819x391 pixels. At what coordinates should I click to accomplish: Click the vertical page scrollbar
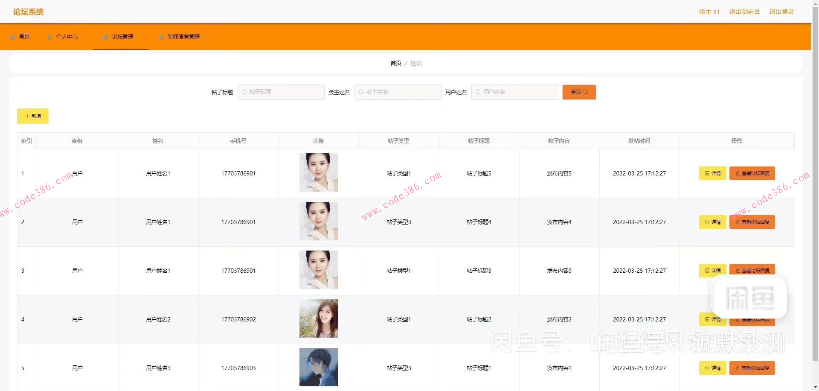pyautogui.click(x=815, y=171)
